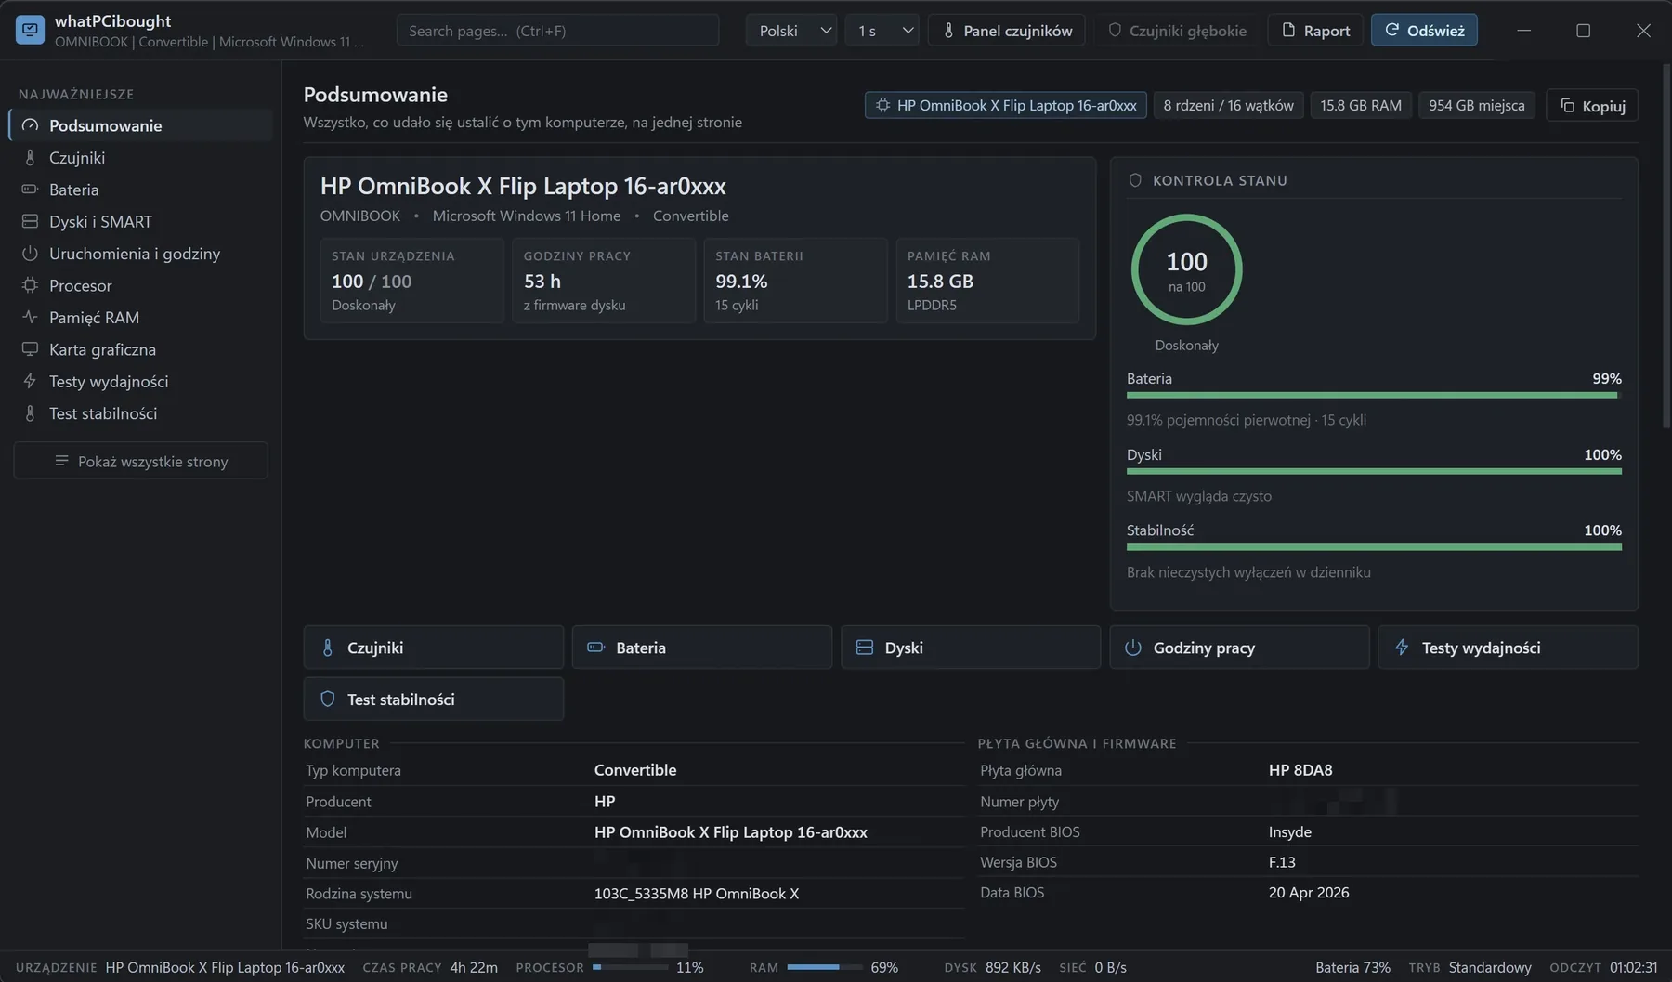Click the Dyski drive icon on the quick-link tile
Viewport: 1672px width, 982px height.
tap(864, 648)
